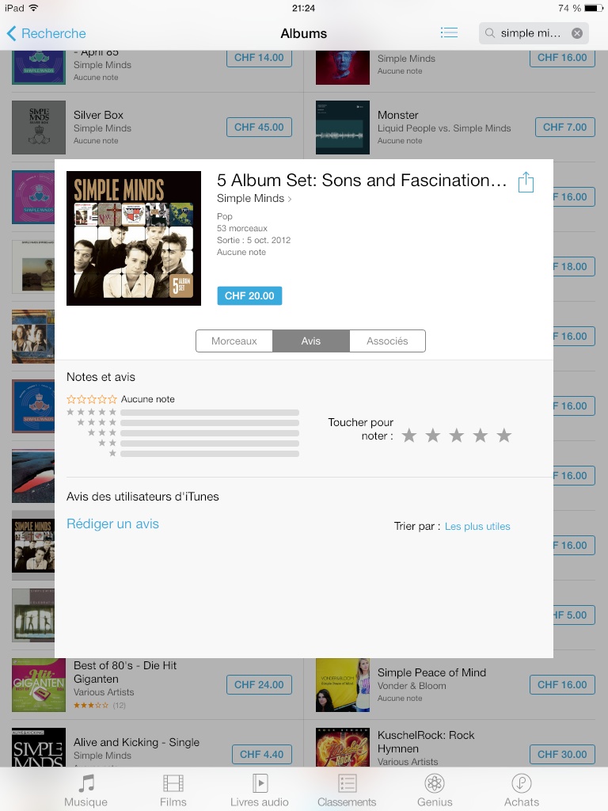Tap the share icon for the album
608x811 pixels.
coord(526,182)
